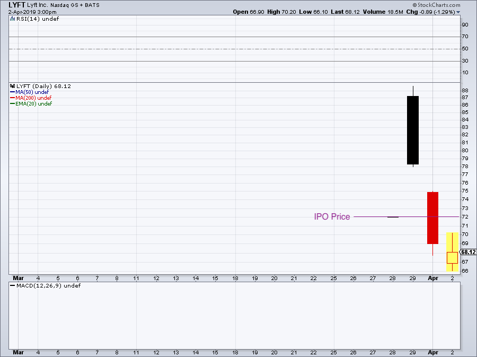Select the green EMA(20) legend marker

pos(13,103)
